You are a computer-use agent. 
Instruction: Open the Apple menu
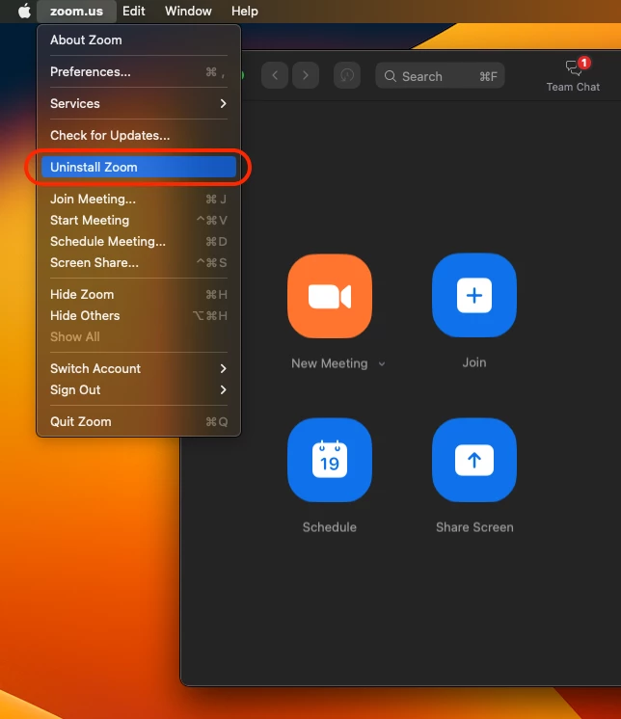click(x=24, y=11)
